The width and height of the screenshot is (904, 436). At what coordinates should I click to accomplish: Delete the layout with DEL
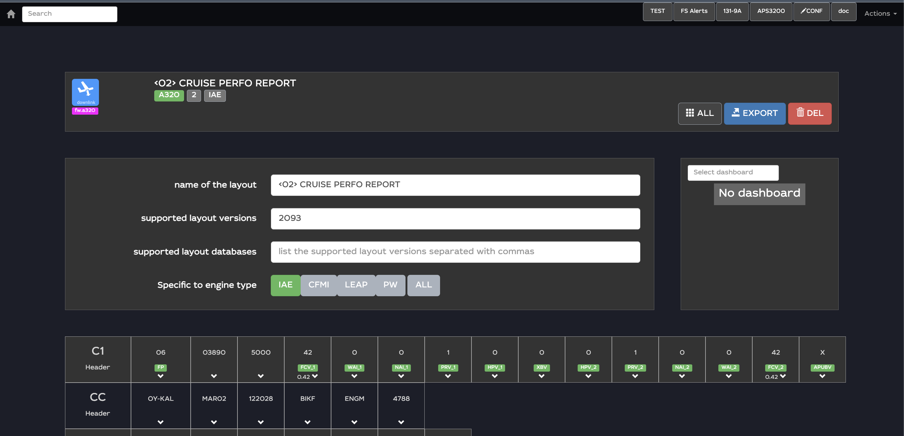[x=809, y=113]
